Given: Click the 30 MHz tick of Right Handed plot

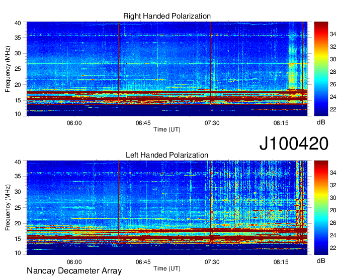Looking at the screenshot, I should 18,53.
